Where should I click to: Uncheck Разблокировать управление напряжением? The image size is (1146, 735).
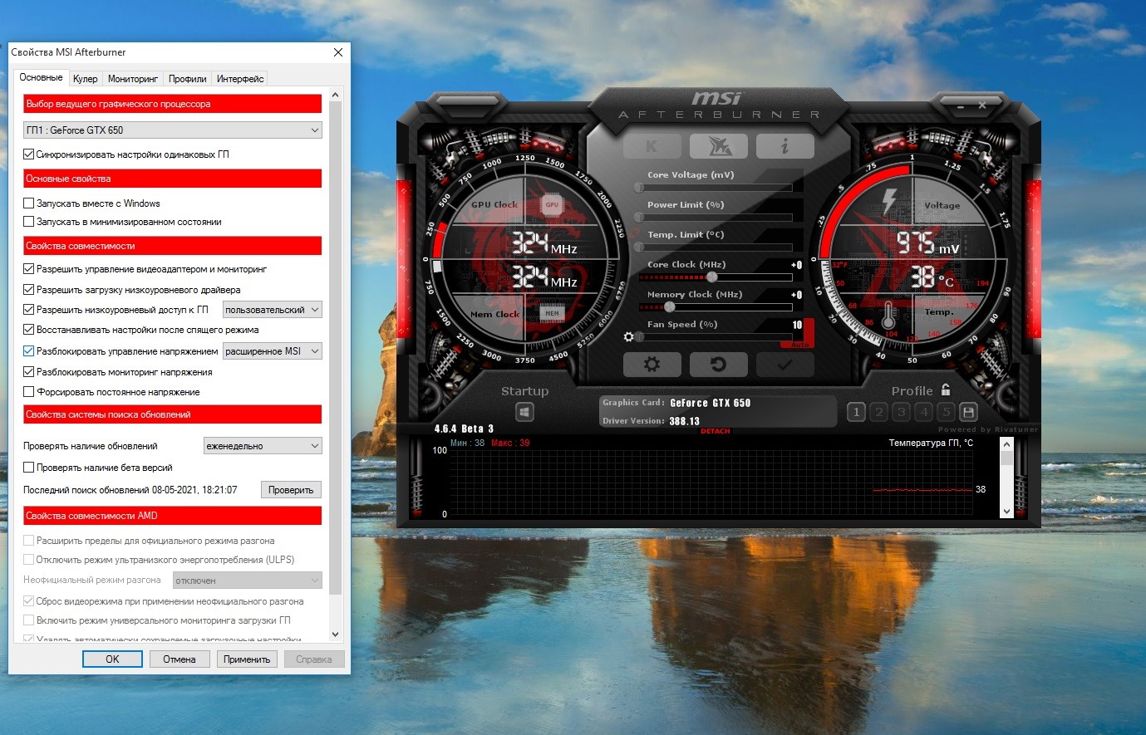coord(29,351)
